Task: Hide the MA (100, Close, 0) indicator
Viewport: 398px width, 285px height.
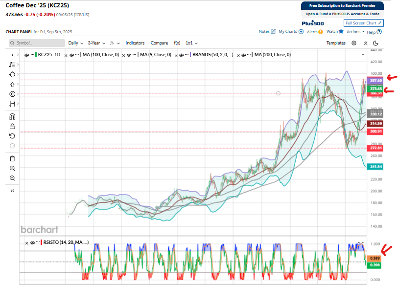Action: tap(72, 55)
